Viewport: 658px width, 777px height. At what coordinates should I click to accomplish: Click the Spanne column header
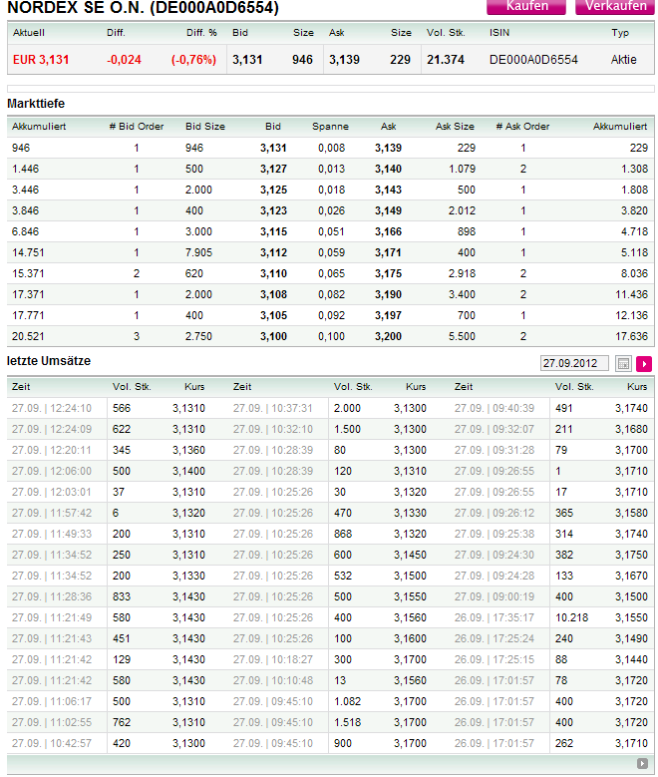330,127
